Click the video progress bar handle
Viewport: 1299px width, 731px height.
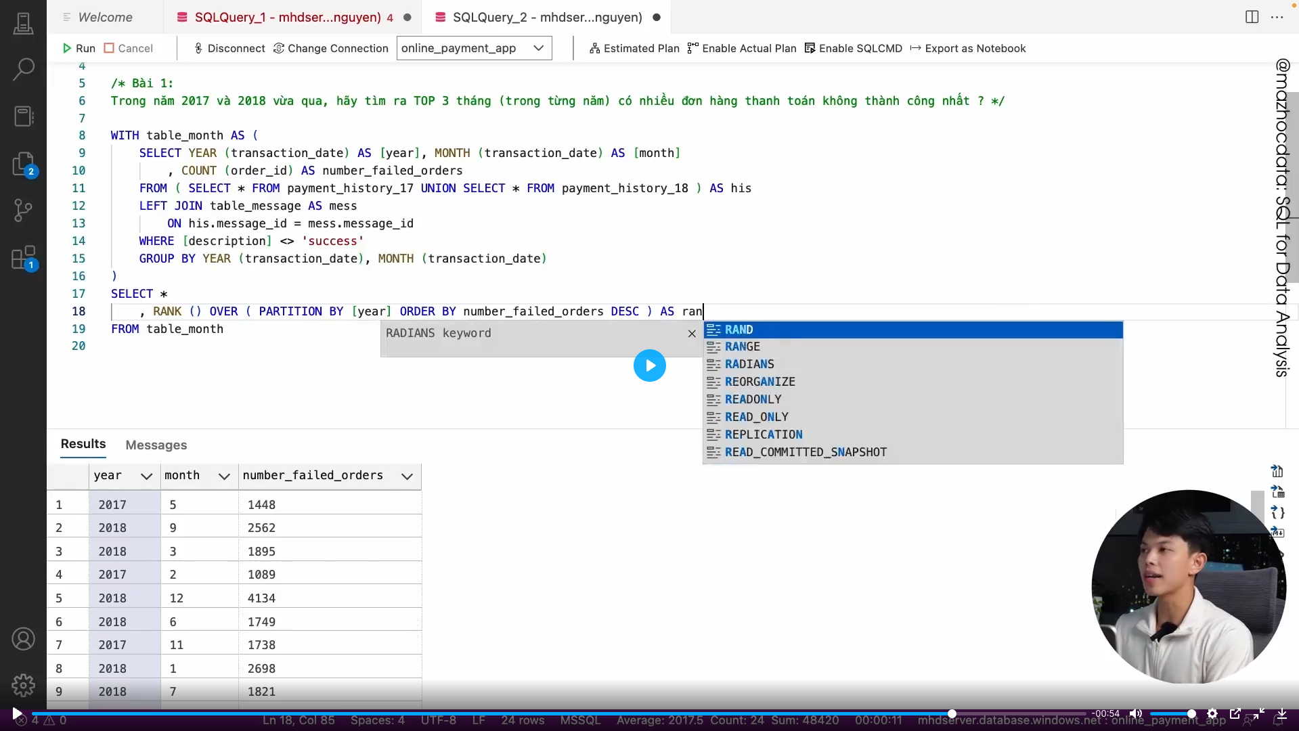coord(952,713)
